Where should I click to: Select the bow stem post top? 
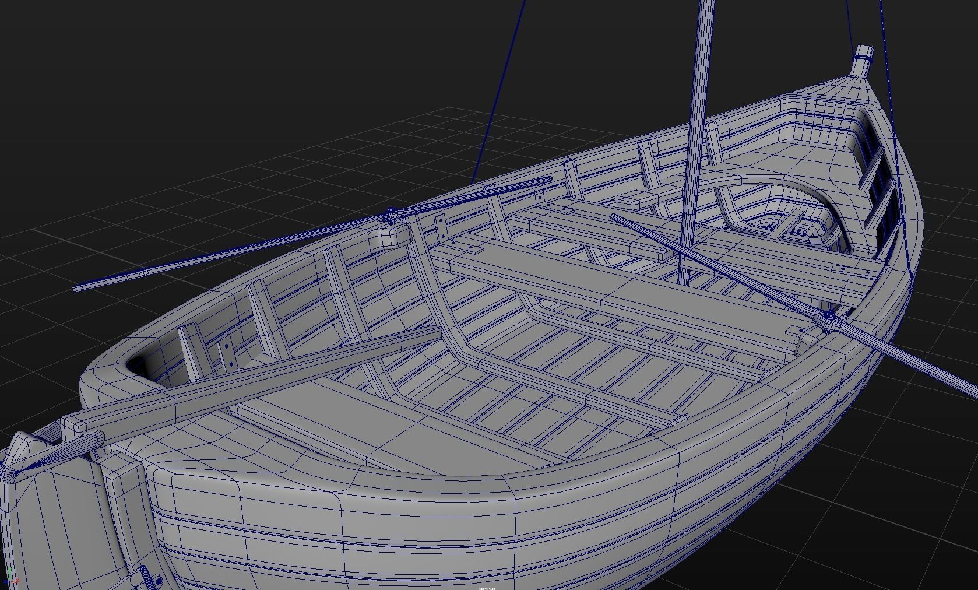click(x=862, y=60)
